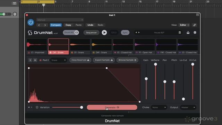This screenshot has width=222, height=125.
Task: Click the envelope top-middle breakpoint
Action: click(107, 68)
